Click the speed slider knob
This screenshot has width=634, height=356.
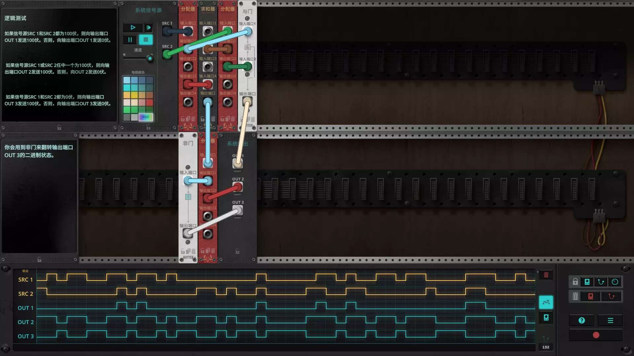(x=150, y=59)
